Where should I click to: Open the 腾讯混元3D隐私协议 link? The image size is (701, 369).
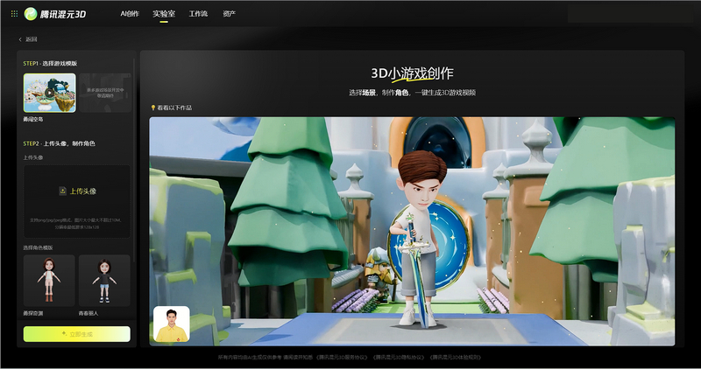(399, 357)
